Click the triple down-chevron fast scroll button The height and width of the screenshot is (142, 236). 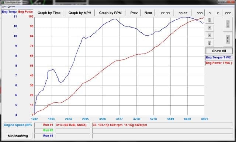pos(209,43)
